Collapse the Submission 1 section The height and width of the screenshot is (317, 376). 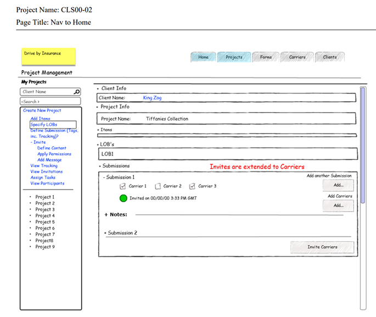(105, 177)
